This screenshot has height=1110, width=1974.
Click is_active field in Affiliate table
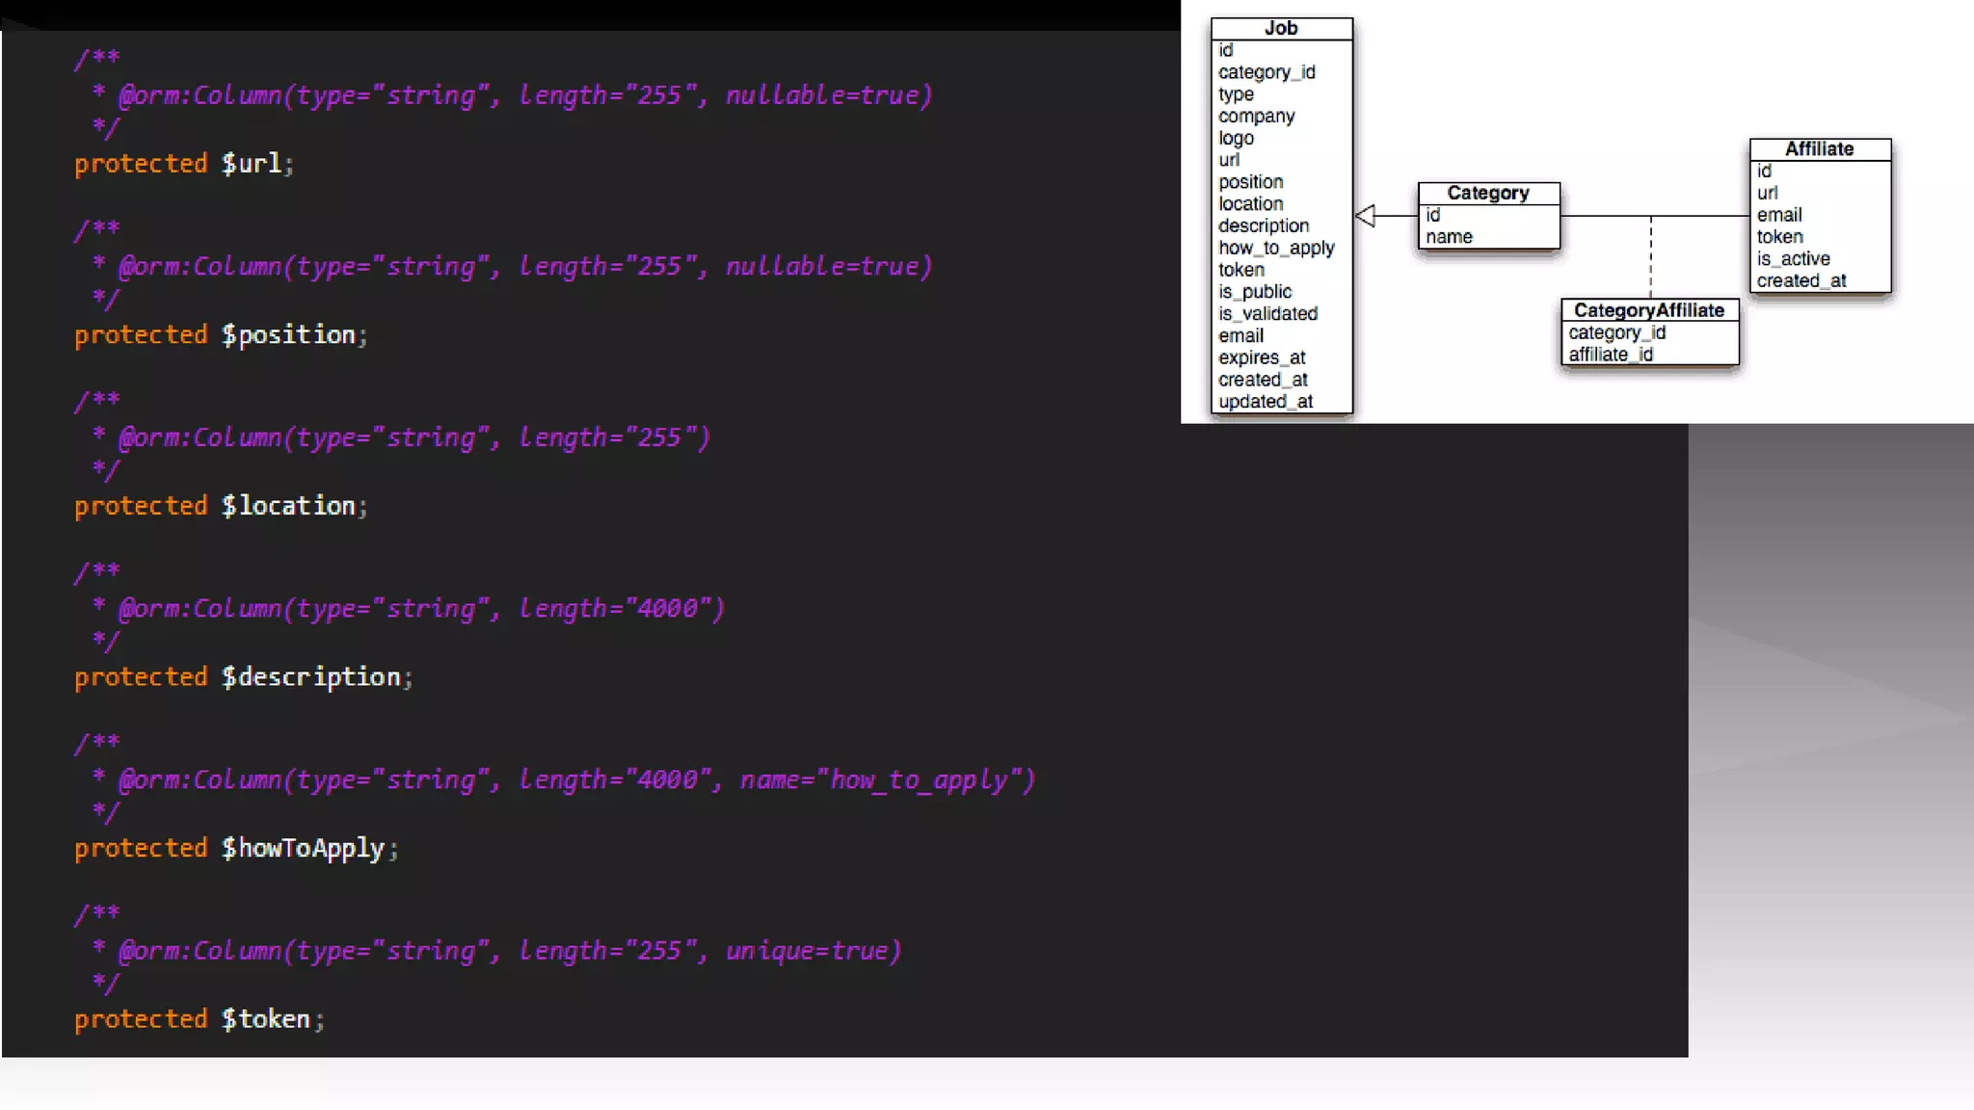pos(1793,259)
